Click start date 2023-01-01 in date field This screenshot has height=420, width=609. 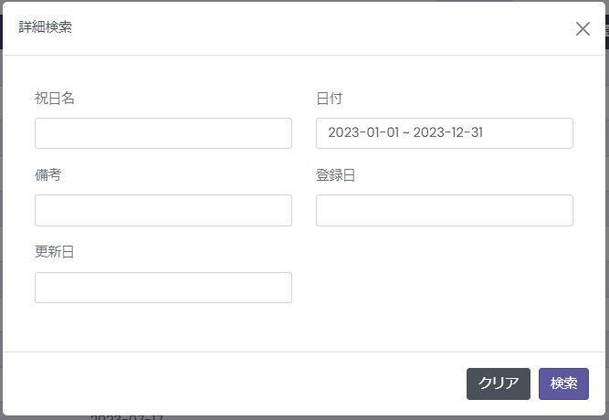[363, 133]
